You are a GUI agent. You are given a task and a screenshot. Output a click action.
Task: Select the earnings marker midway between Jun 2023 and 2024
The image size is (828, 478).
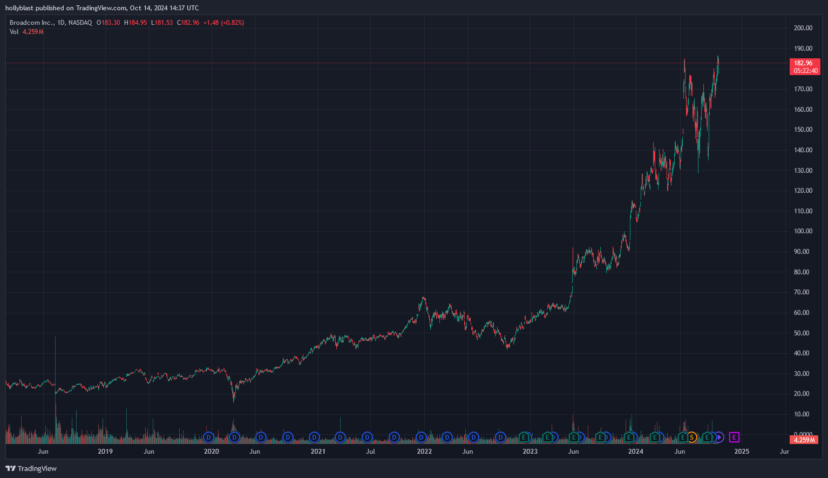coord(600,437)
